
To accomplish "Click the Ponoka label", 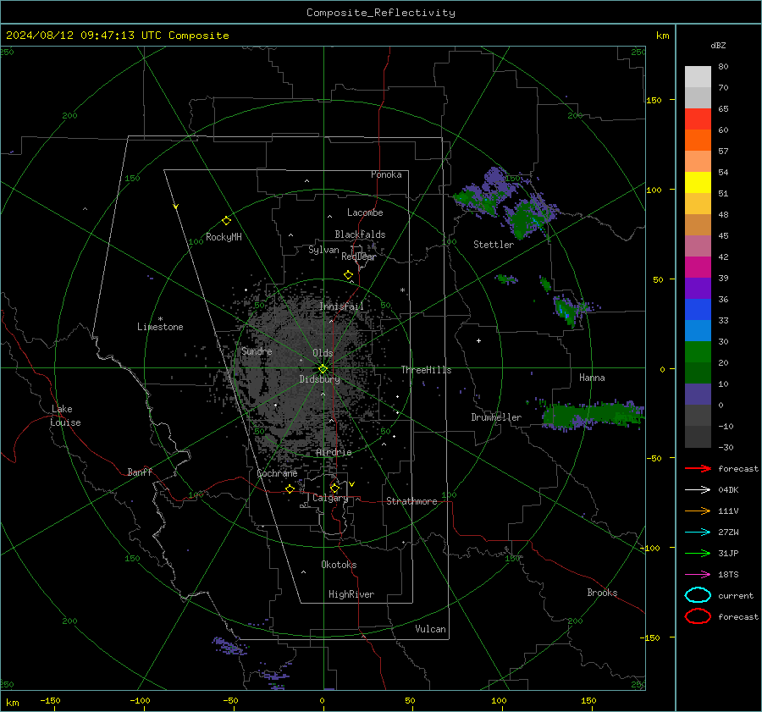I will coord(386,174).
